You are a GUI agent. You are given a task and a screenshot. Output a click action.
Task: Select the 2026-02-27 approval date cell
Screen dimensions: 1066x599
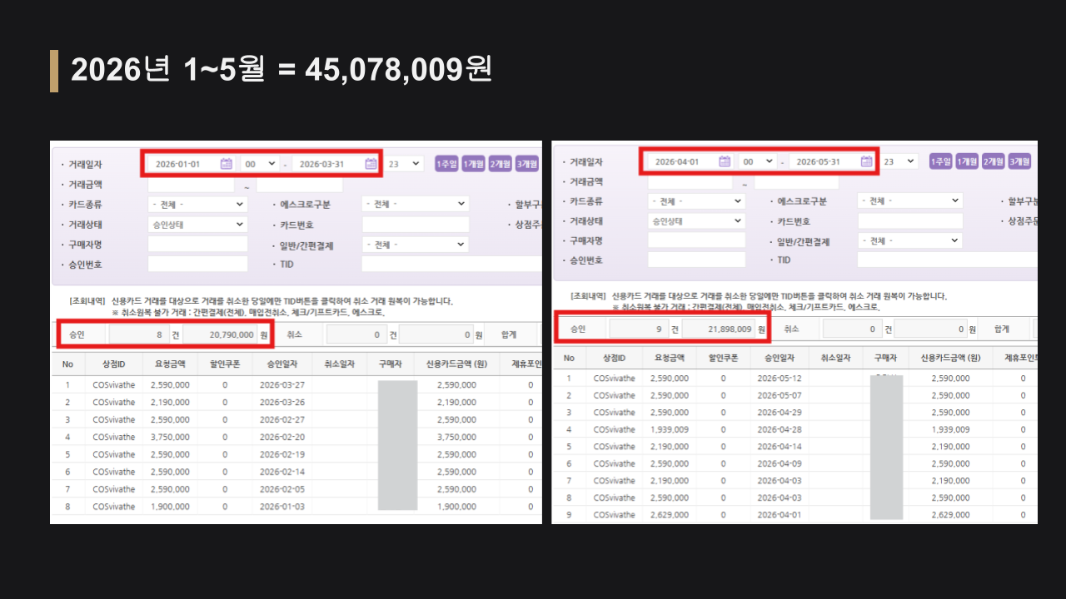(x=281, y=420)
